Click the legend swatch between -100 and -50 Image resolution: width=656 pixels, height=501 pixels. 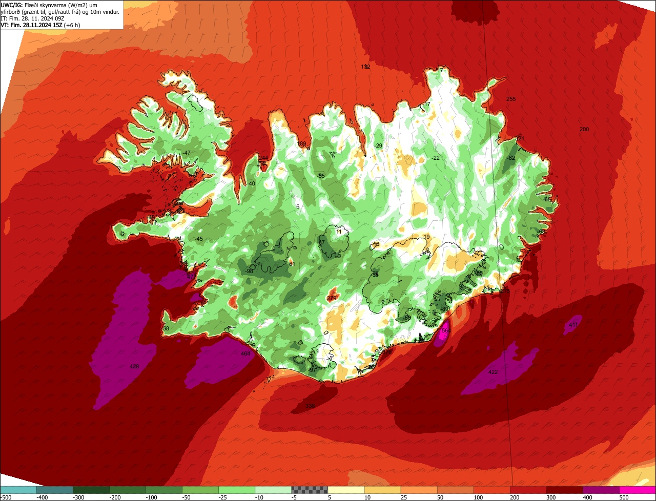point(164,490)
